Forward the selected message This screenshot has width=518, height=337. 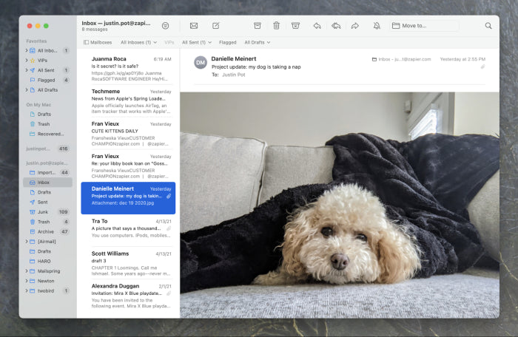click(354, 26)
